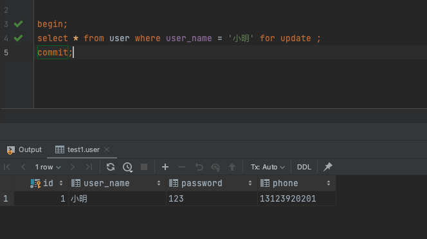Submit changes with the up arrow
This screenshot has width=427, height=239.
232,167
